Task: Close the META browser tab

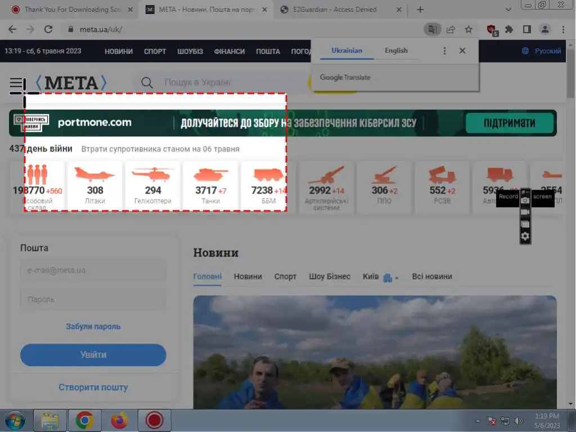Action: coord(264,10)
